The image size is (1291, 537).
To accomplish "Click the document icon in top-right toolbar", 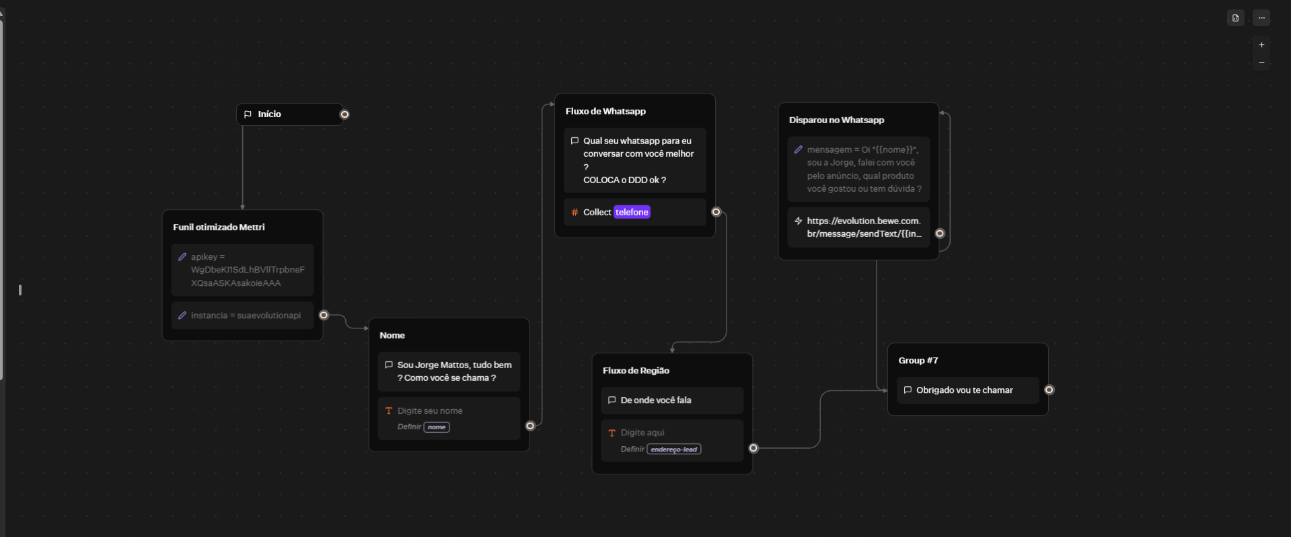I will click(1235, 18).
